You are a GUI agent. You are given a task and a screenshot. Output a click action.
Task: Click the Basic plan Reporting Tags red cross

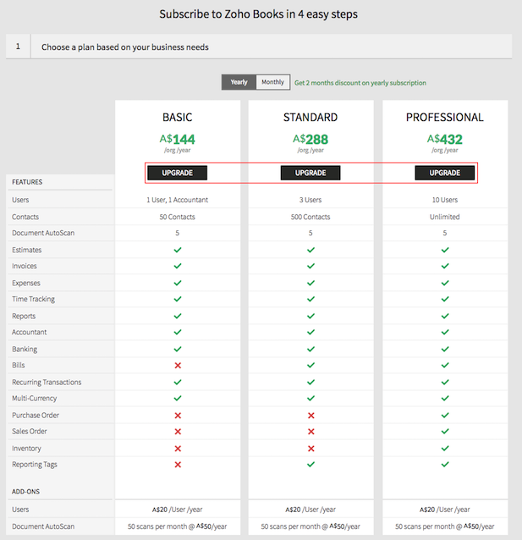[x=178, y=465]
